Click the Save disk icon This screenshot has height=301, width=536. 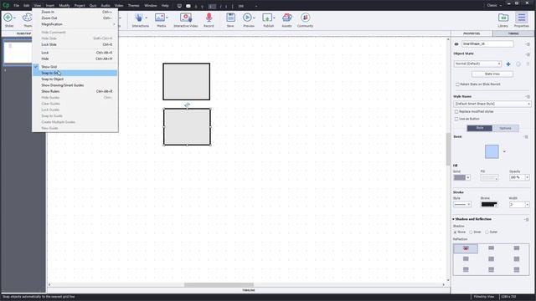[x=230, y=18]
